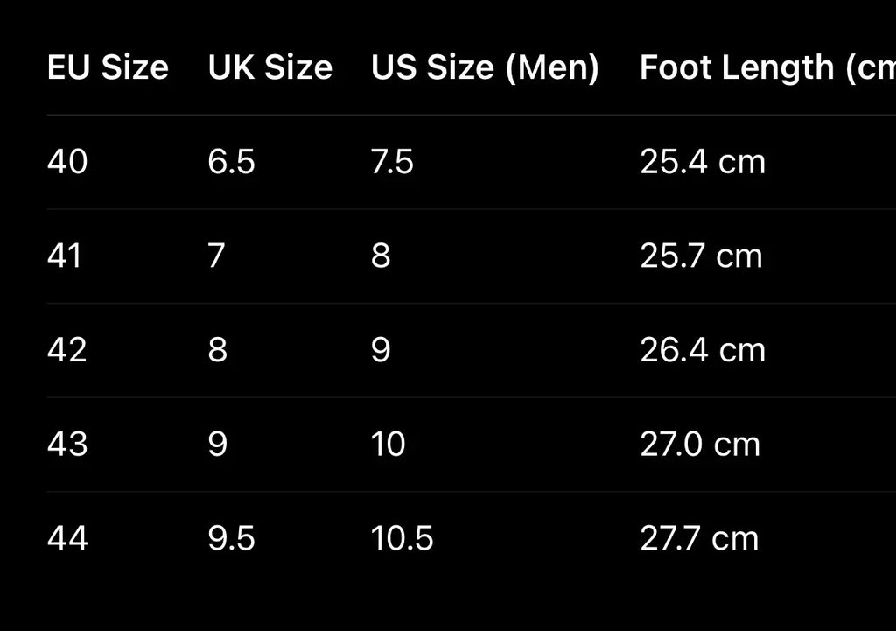Select EU size 40 cell
This screenshot has height=631, width=896.
pyautogui.click(x=67, y=162)
